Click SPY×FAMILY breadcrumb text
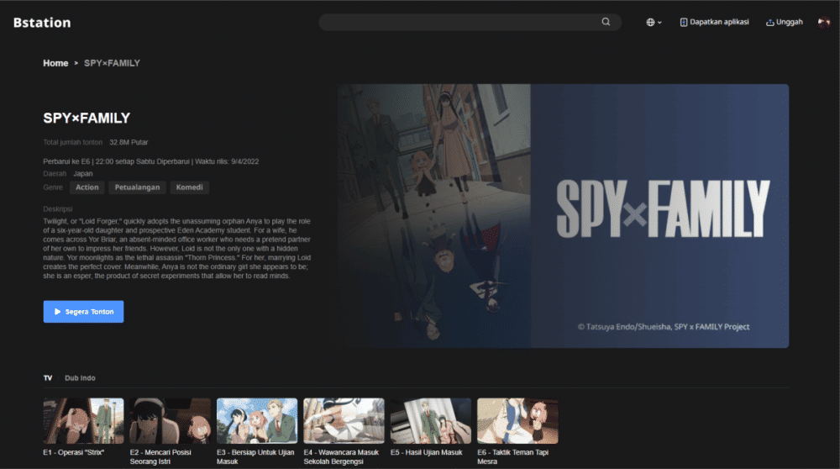 coord(112,63)
